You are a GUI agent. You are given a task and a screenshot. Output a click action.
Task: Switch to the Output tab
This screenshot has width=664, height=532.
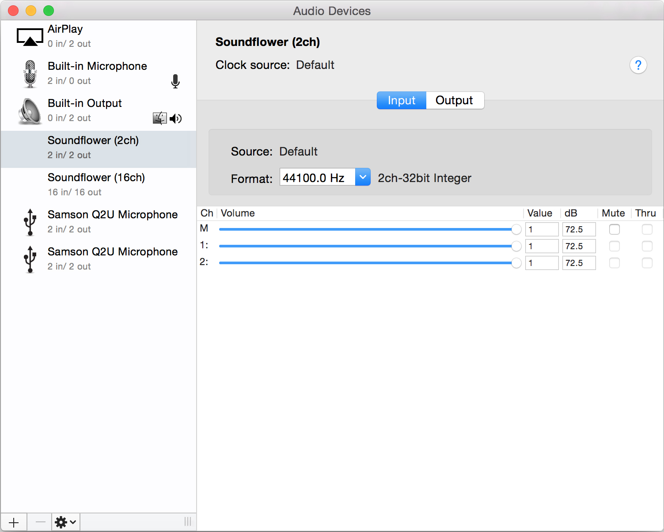pos(454,100)
